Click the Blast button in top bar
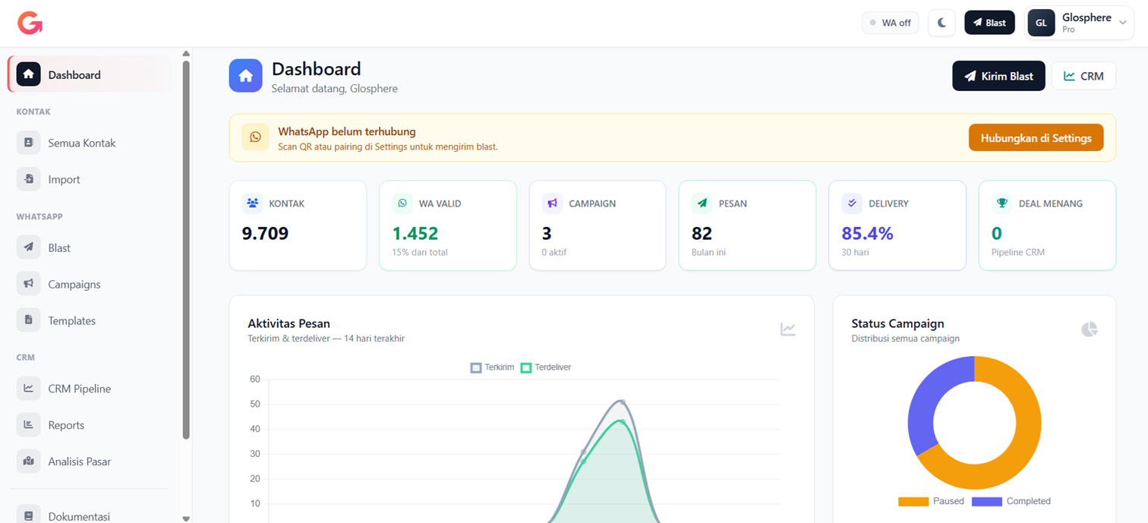 989,23
